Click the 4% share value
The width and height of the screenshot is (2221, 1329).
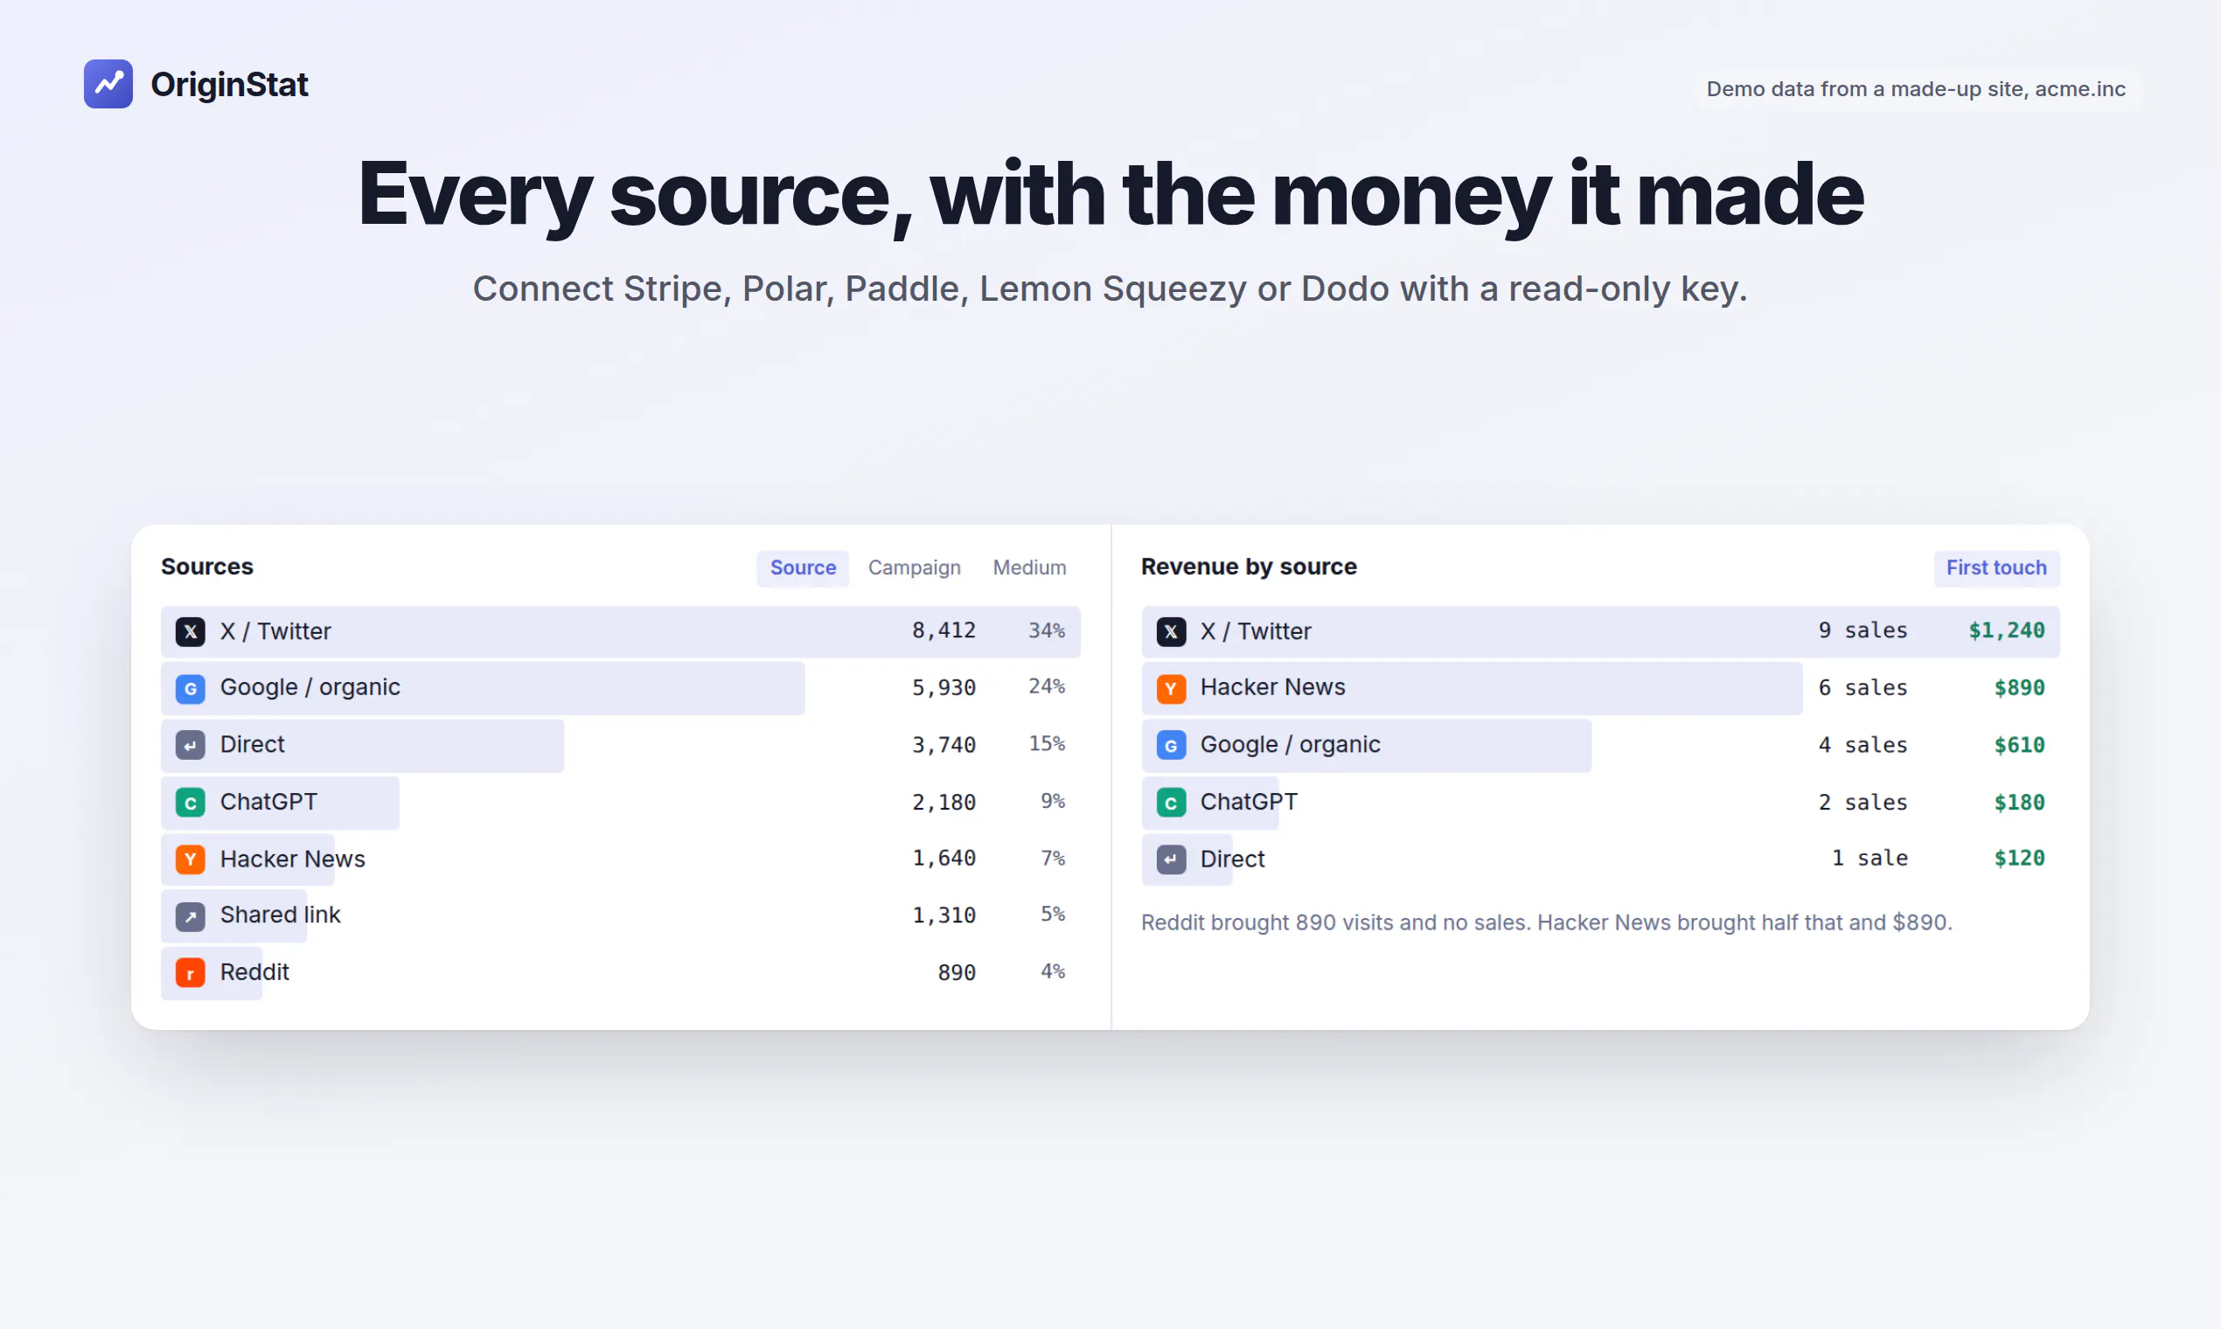pos(1053,971)
